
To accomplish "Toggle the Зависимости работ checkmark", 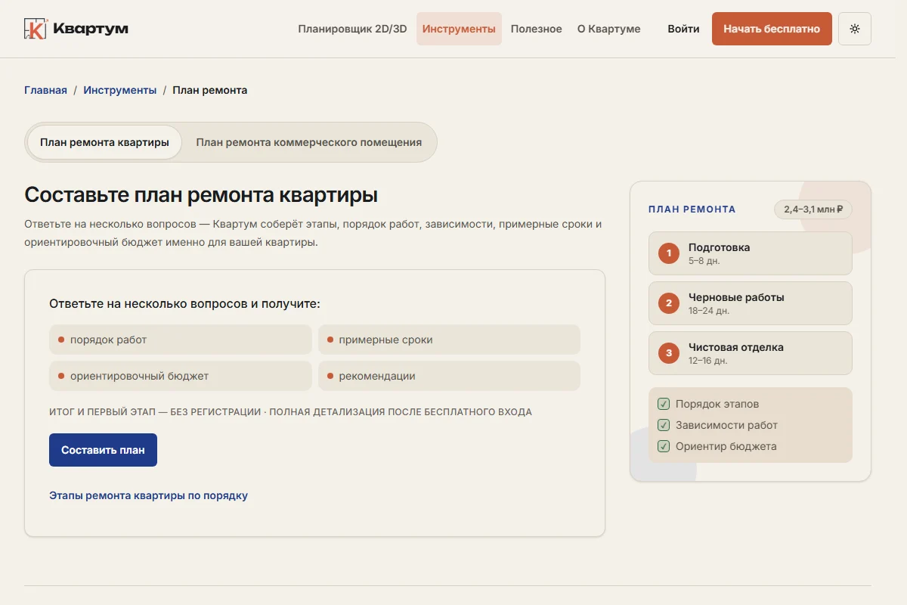I will [664, 425].
